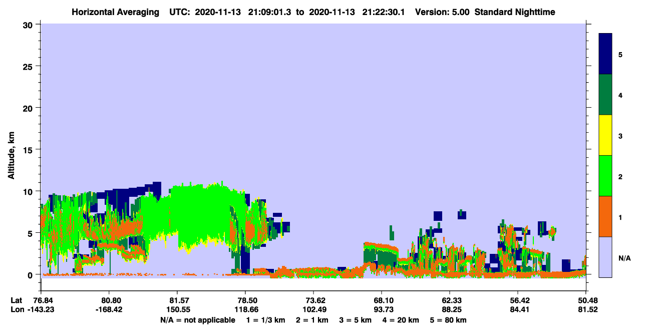Viewport: 651px width, 334px height.
Task: Click legend note '4 = 20 km'
Action: tap(401, 320)
